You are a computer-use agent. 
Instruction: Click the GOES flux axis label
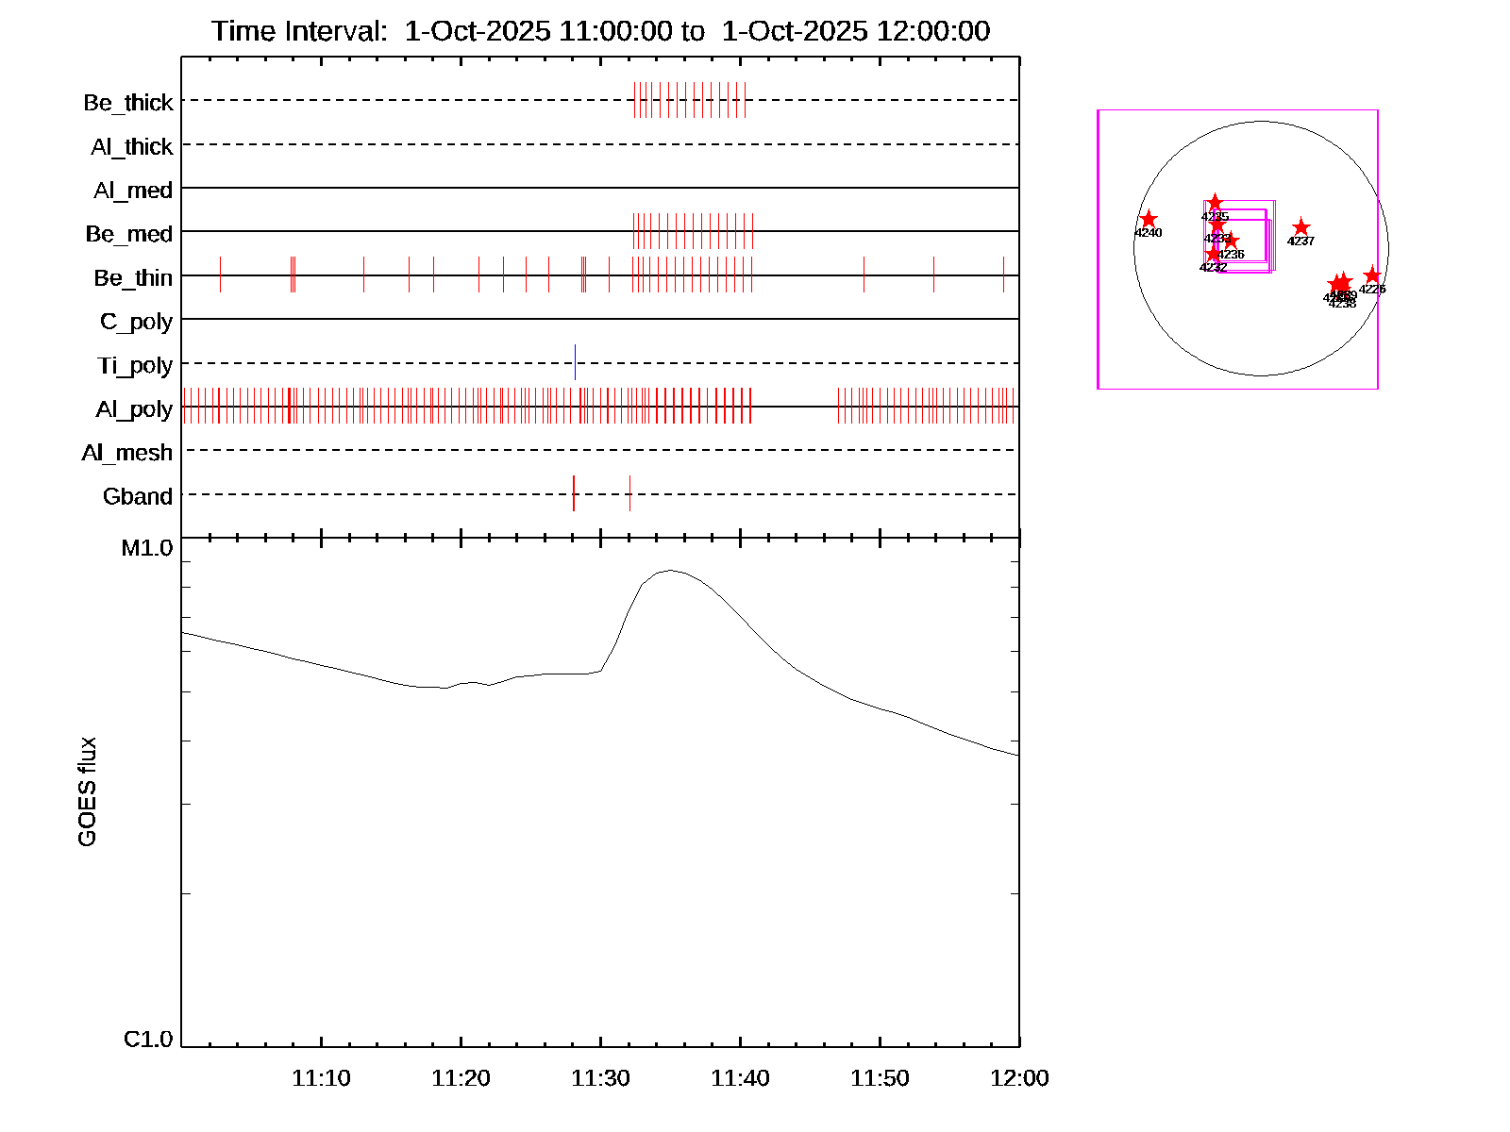point(87,791)
